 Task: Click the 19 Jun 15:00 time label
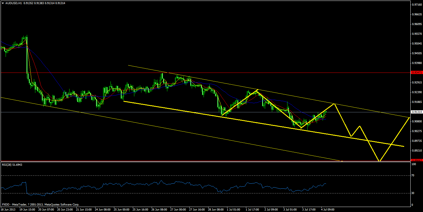click(27, 209)
